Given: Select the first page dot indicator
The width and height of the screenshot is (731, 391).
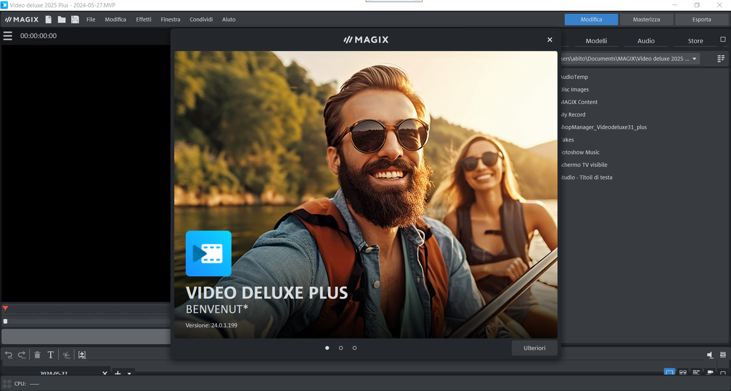Looking at the screenshot, I should (327, 348).
